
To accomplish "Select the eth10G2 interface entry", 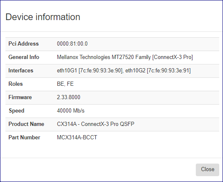I will click(x=158, y=70).
